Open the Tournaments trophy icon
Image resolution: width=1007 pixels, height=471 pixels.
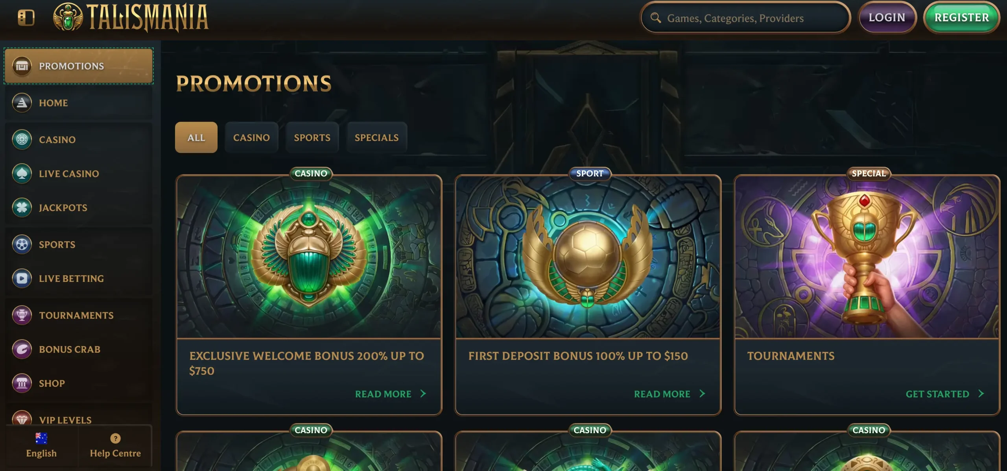(22, 315)
